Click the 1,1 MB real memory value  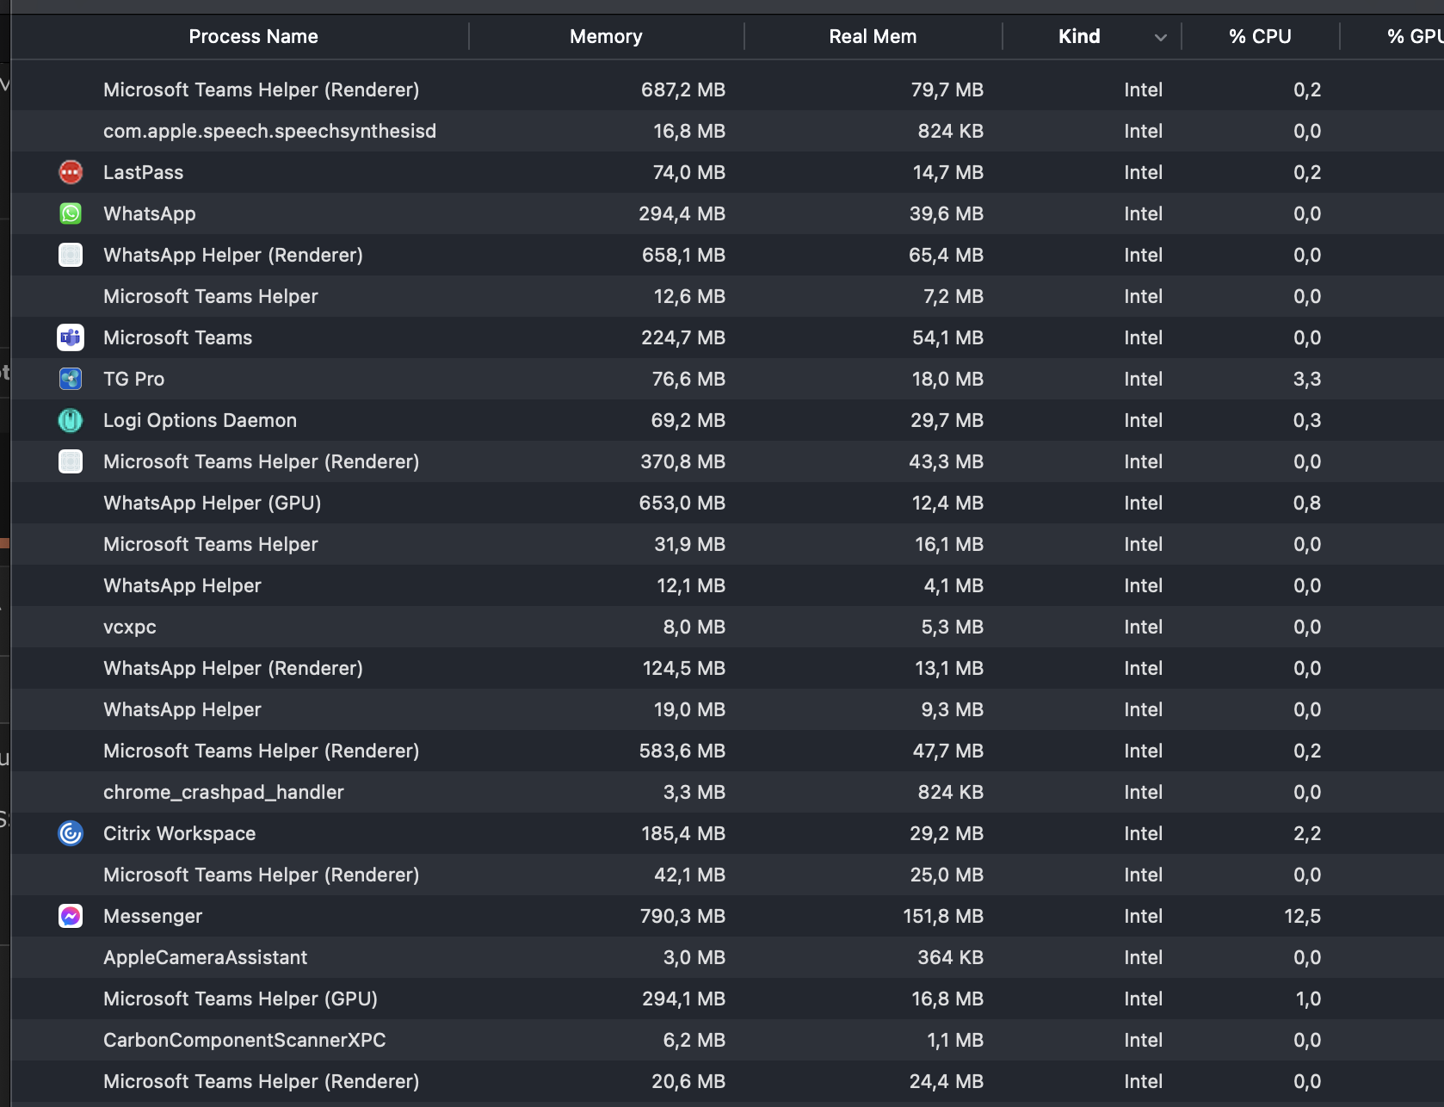[x=955, y=1040]
